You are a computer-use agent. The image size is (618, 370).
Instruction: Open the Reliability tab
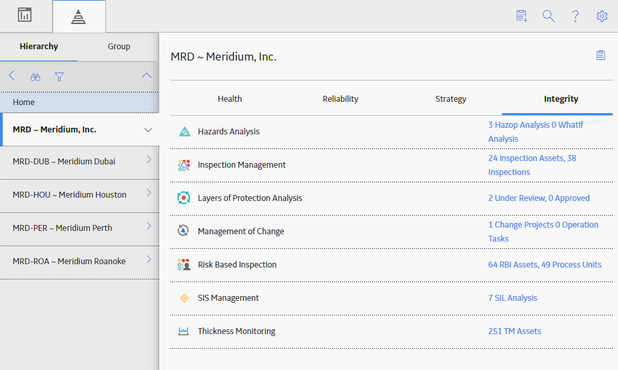coord(340,99)
